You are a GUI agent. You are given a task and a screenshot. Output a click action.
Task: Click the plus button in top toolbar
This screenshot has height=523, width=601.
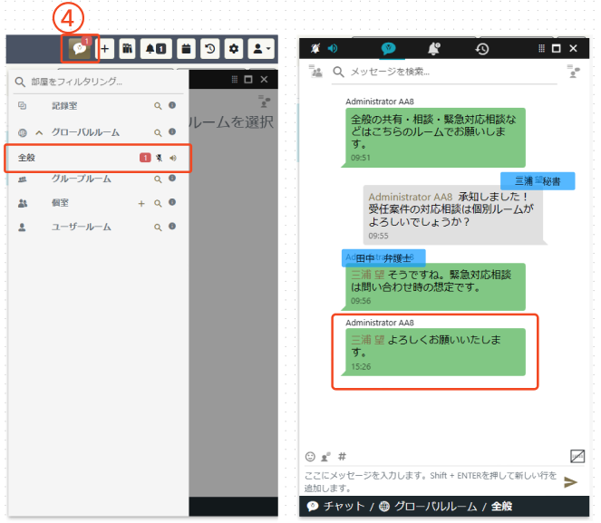click(105, 48)
